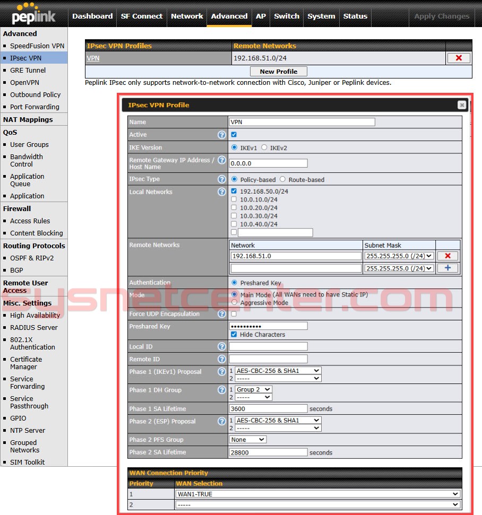Open Phase 1 DH Group second dropdown
The width and height of the screenshot is (482, 515).
[x=253, y=397]
